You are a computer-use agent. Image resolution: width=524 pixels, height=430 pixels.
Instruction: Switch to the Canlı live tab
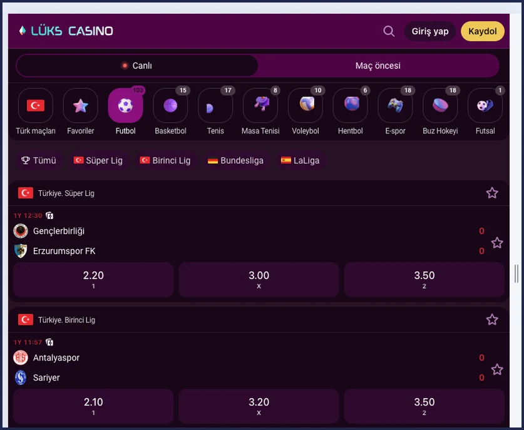(137, 66)
